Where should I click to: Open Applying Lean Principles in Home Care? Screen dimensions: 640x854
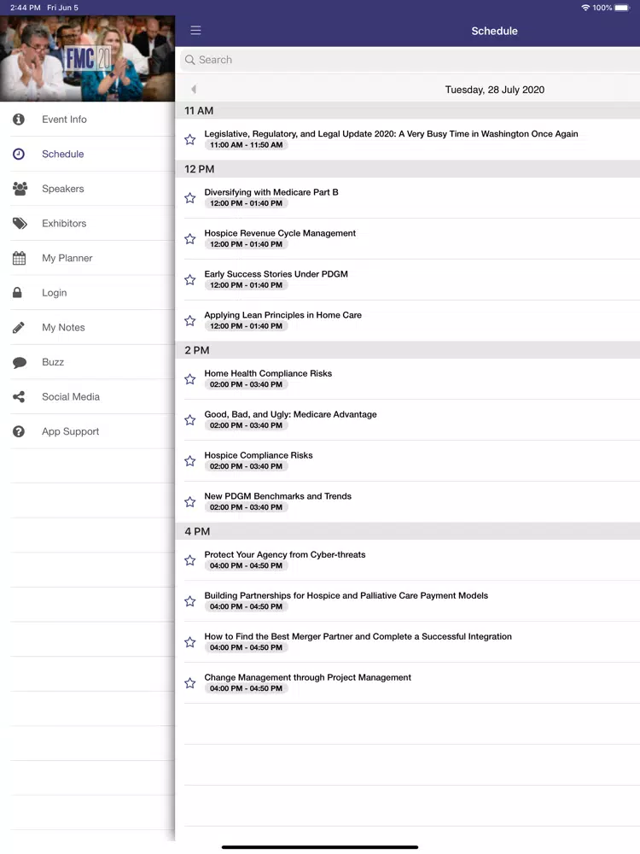[x=408, y=320]
